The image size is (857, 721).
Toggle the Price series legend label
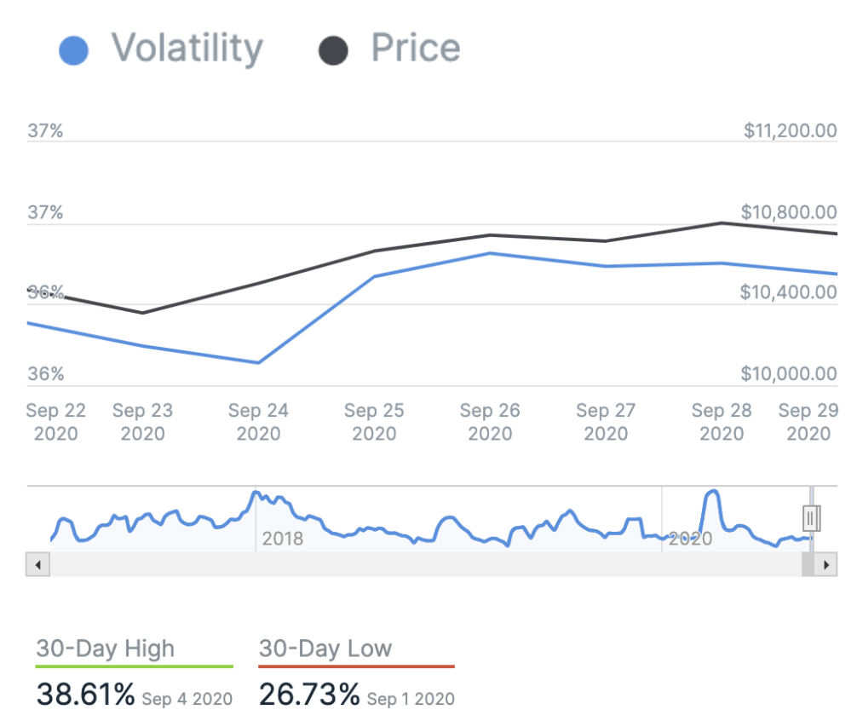point(415,49)
